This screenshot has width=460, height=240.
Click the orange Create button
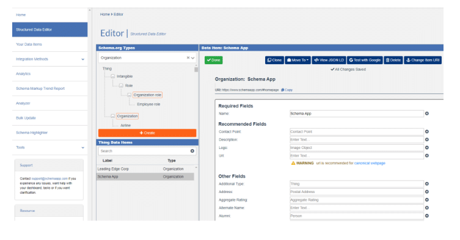coord(147,133)
